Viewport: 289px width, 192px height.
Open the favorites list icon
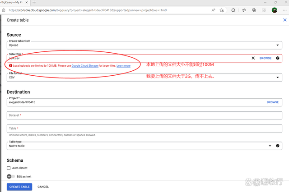(x=244, y=10)
